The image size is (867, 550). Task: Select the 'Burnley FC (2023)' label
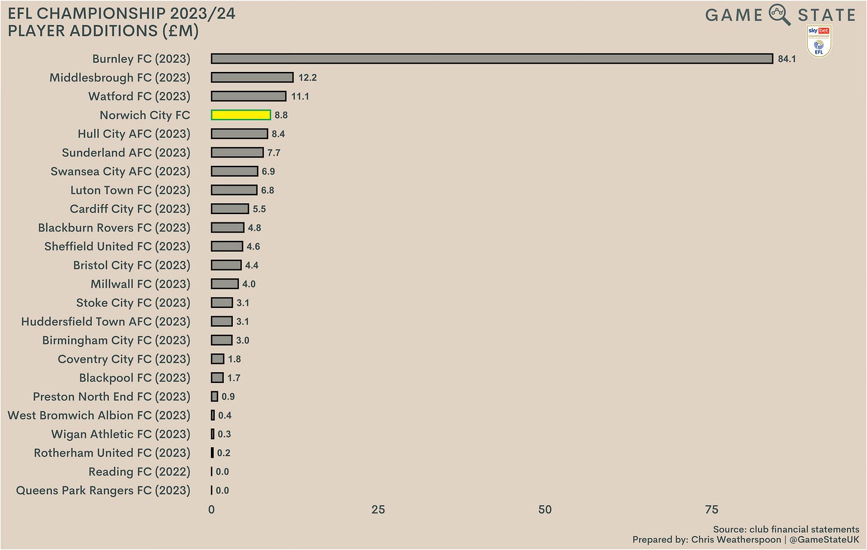(x=141, y=59)
